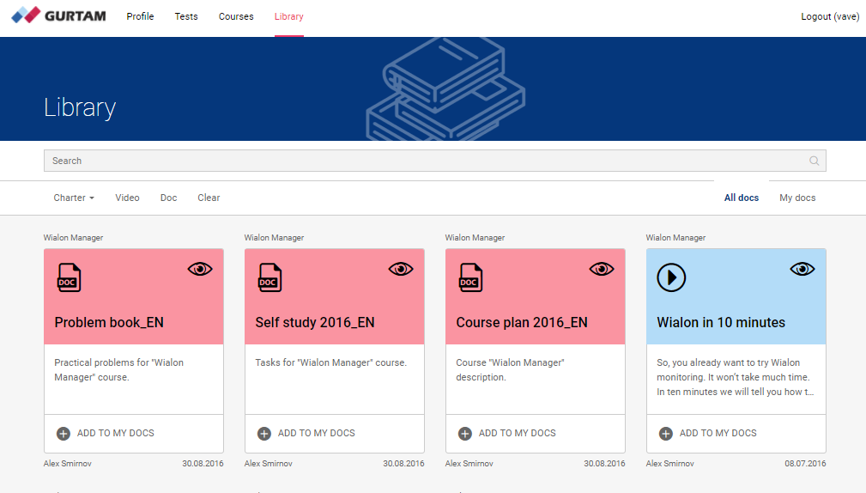866x493 pixels.
Task: Click plus icon to add Wialon in 10 minutes
Action: [x=666, y=434]
